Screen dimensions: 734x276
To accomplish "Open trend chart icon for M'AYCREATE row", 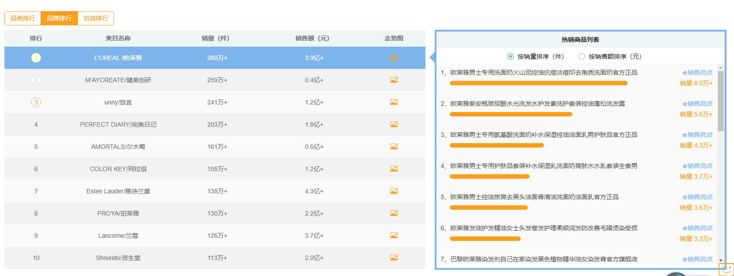I will (x=394, y=80).
